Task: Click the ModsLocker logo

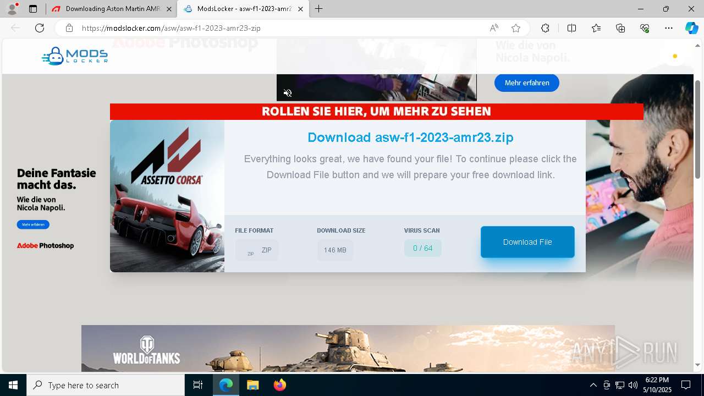Action: tap(75, 56)
